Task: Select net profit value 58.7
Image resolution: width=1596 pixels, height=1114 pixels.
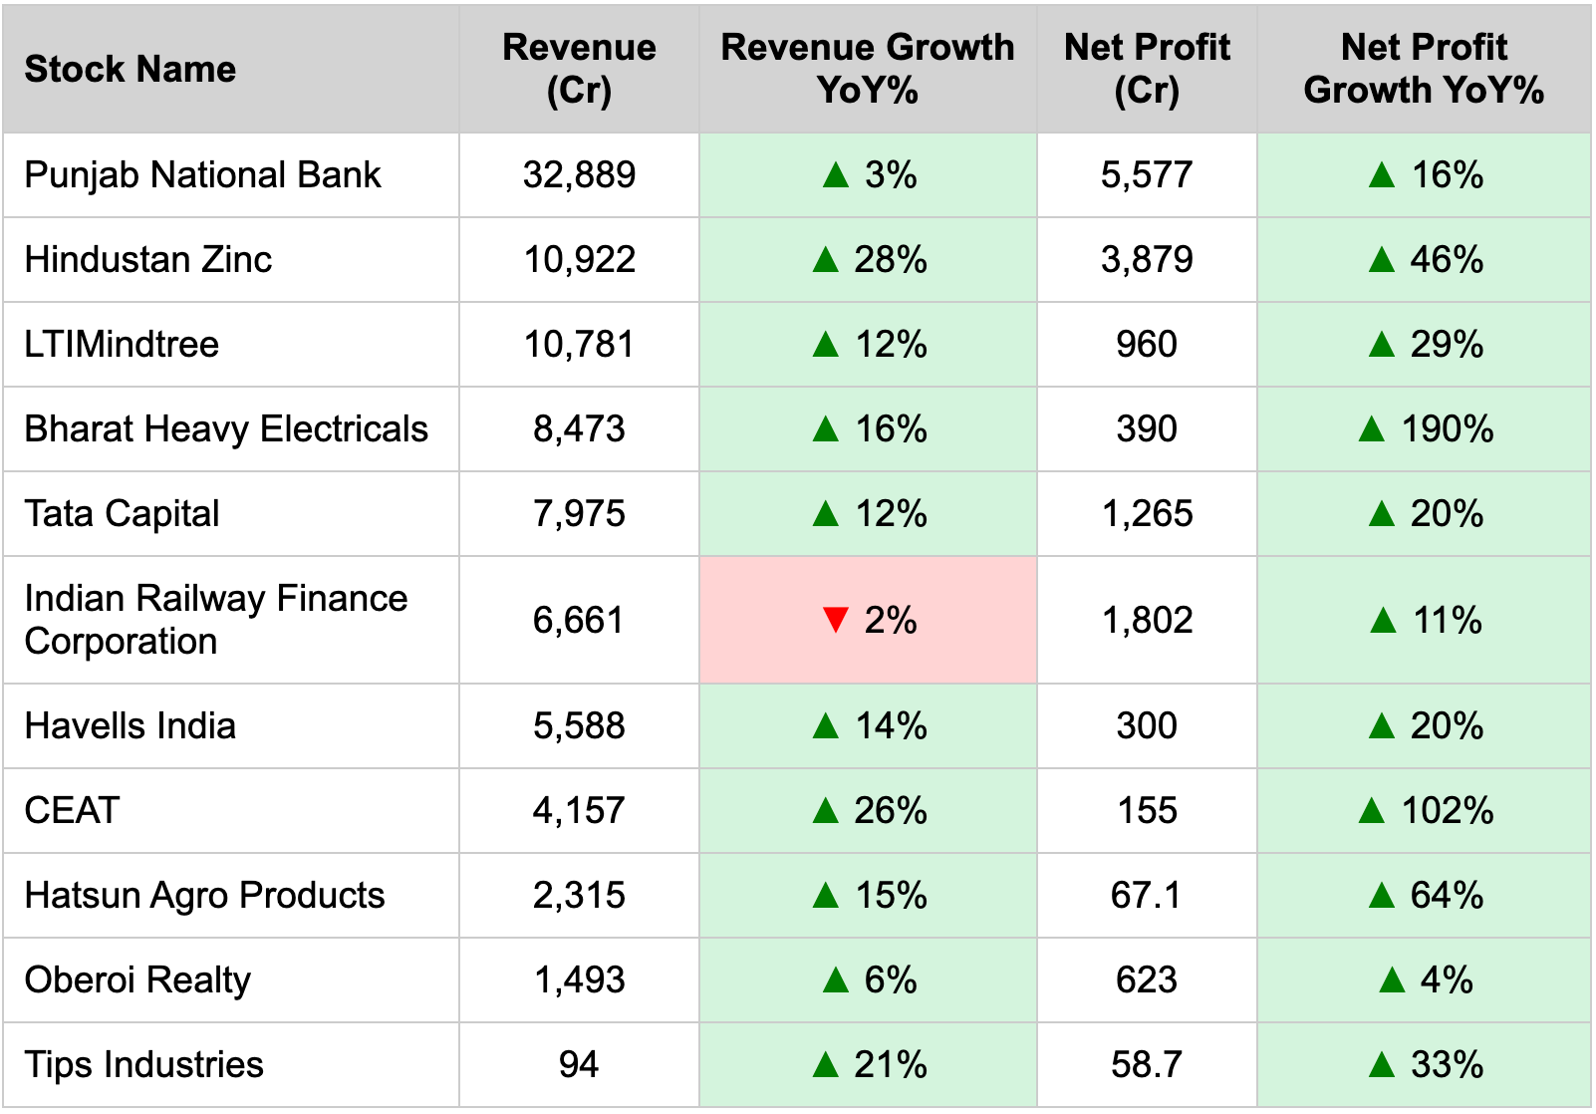Action: point(1147,1065)
